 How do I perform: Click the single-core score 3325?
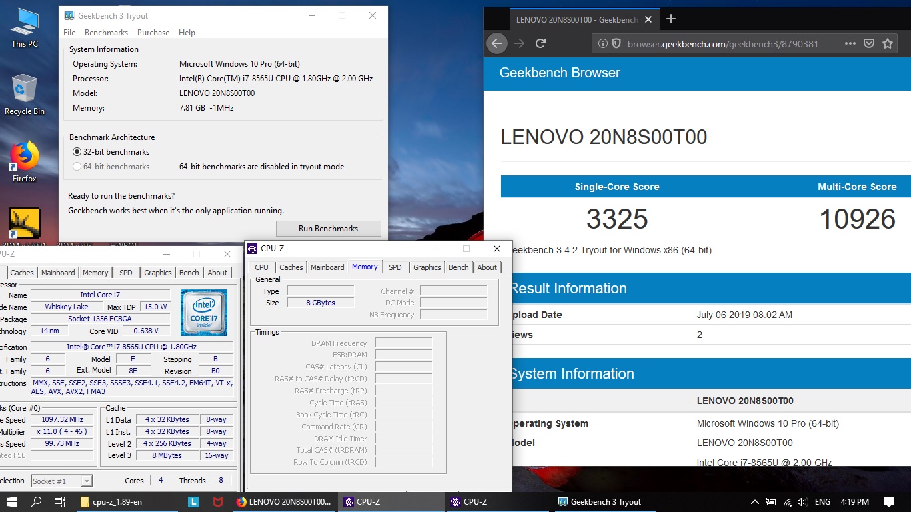617,219
